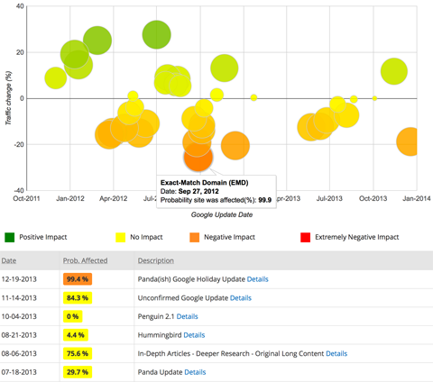
Task: Open Details link for Penguin 2.1
Action: tap(187, 316)
